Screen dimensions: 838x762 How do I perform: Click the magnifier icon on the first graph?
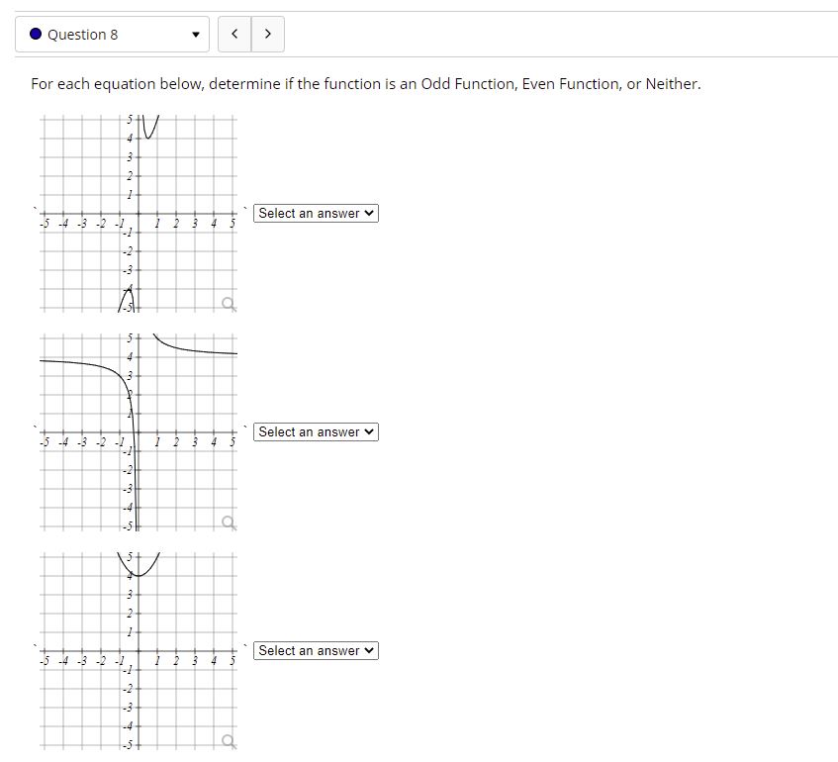pyautogui.click(x=229, y=305)
